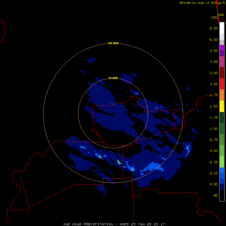226x226 pixels.
Task: Click the 1.25 legend value
Action: click(x=214, y=118)
